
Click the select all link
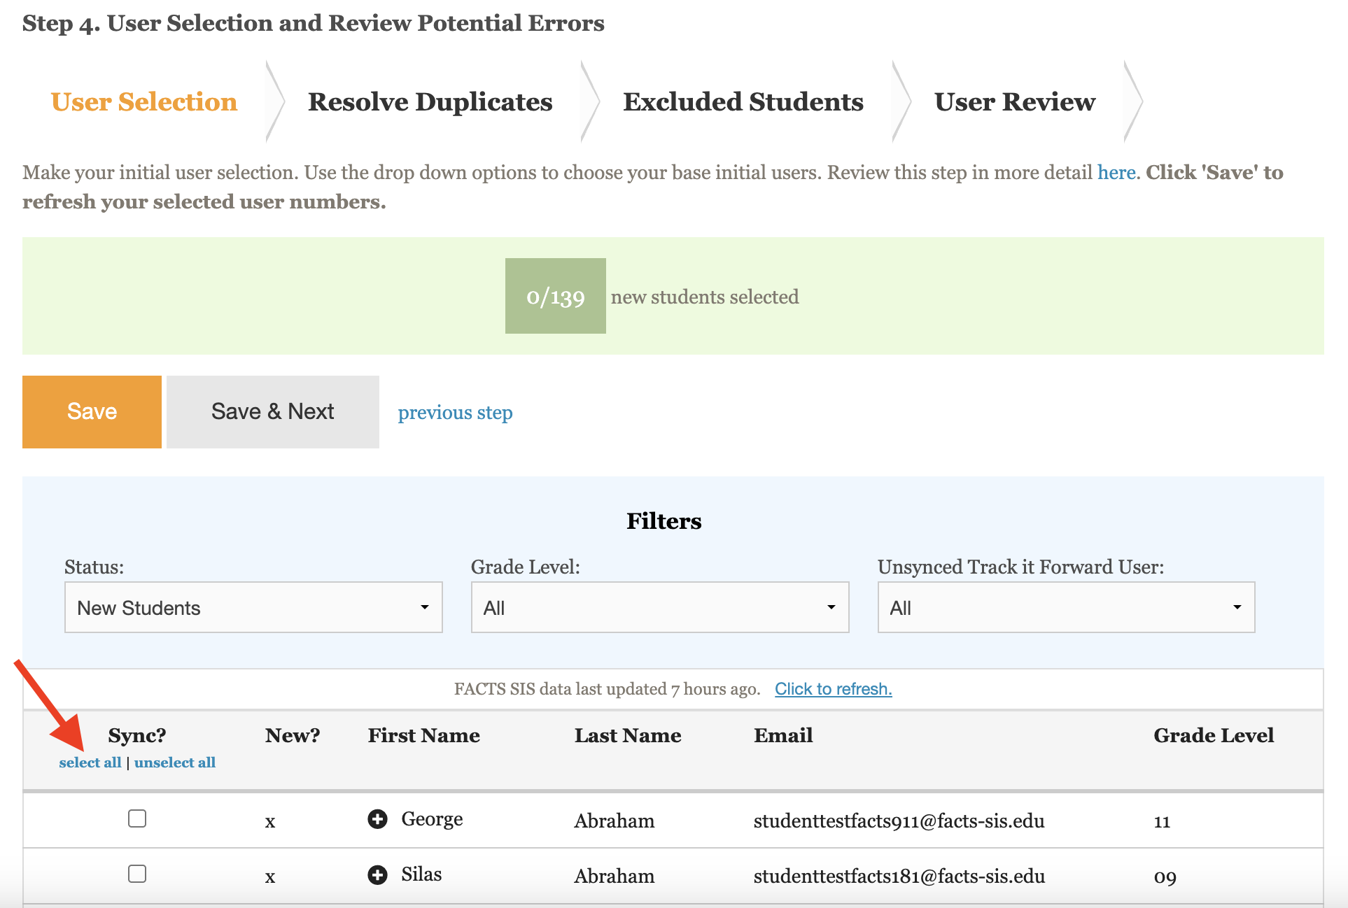pyautogui.click(x=90, y=762)
